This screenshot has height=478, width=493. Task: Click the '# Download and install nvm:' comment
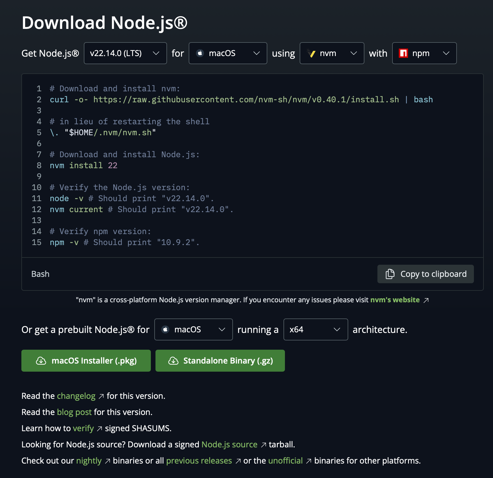pyautogui.click(x=115, y=89)
